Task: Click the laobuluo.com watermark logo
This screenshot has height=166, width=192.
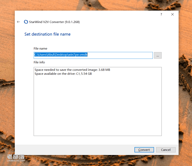Action: pos(16,158)
